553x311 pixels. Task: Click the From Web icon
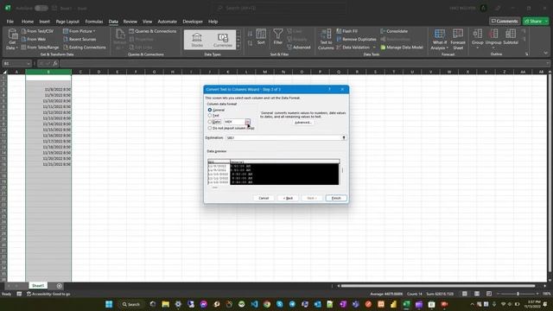[24, 39]
